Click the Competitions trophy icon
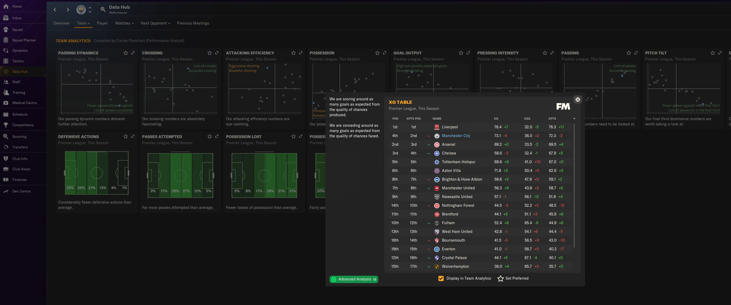This screenshot has width=731, height=305. 6,125
